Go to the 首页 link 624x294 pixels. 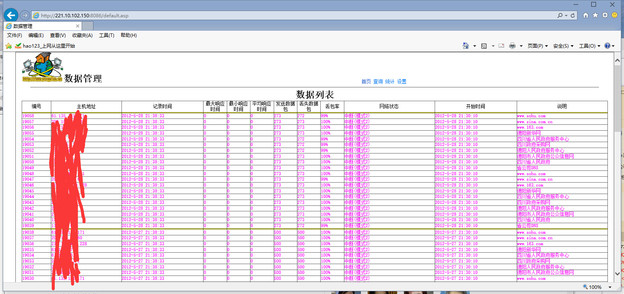coord(366,81)
